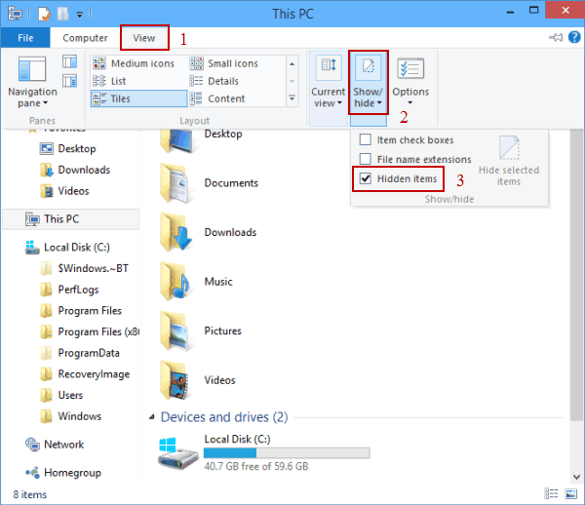Open the File menu tab
The image size is (585, 505).
(x=25, y=38)
